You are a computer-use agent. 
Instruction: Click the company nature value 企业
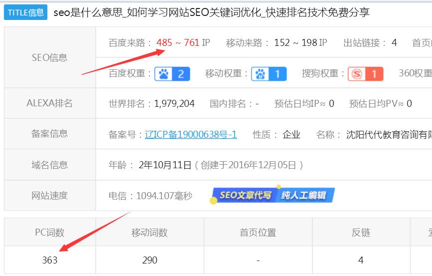[291, 134]
